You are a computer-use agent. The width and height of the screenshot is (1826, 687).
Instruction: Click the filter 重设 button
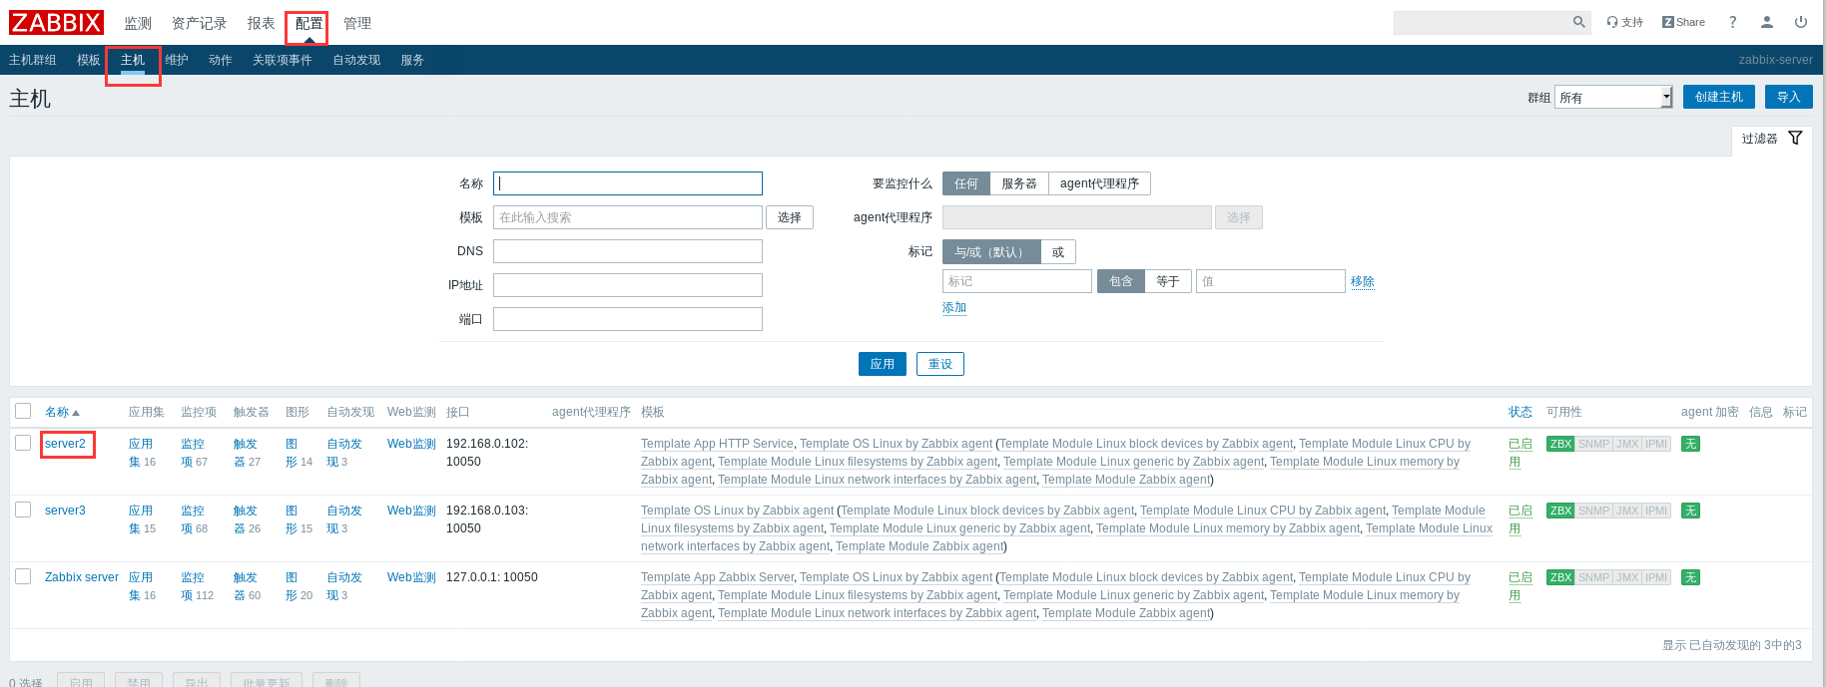coord(939,364)
